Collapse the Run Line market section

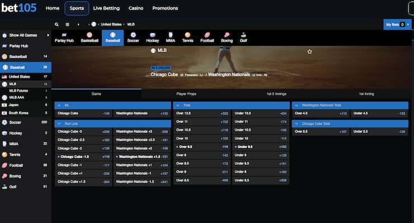click(x=113, y=124)
